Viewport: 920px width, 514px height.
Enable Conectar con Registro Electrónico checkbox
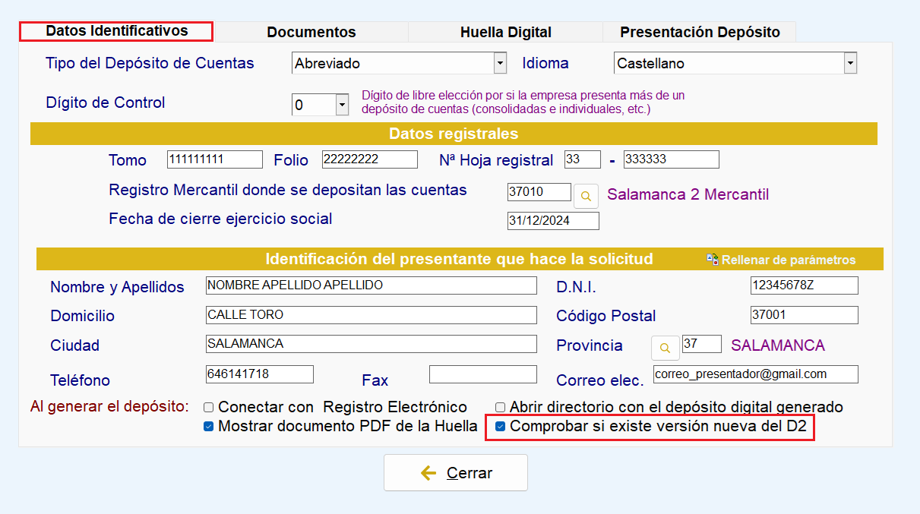(x=209, y=408)
